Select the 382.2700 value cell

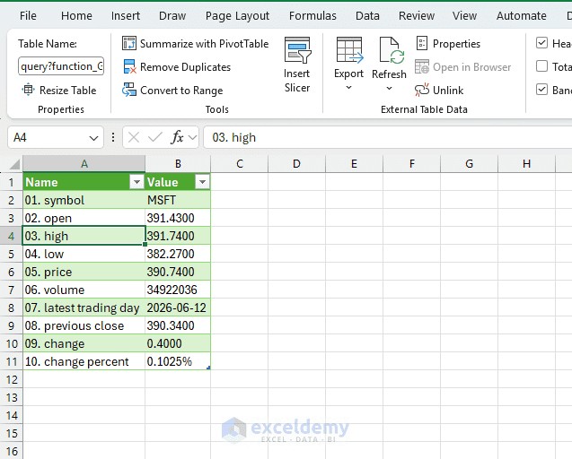point(178,254)
